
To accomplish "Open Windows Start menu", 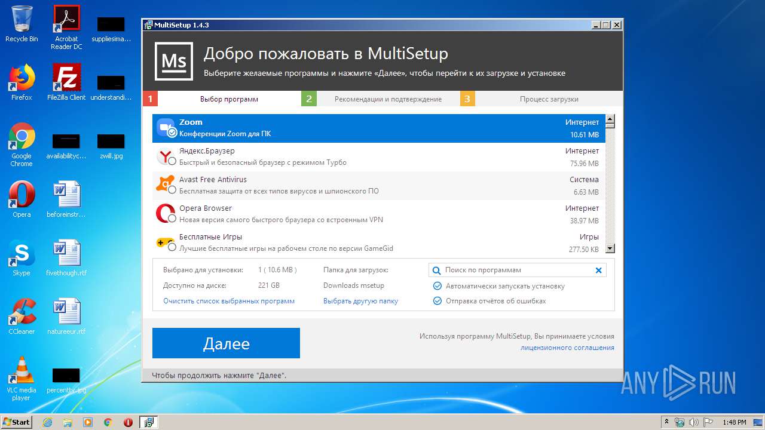I will click(17, 422).
